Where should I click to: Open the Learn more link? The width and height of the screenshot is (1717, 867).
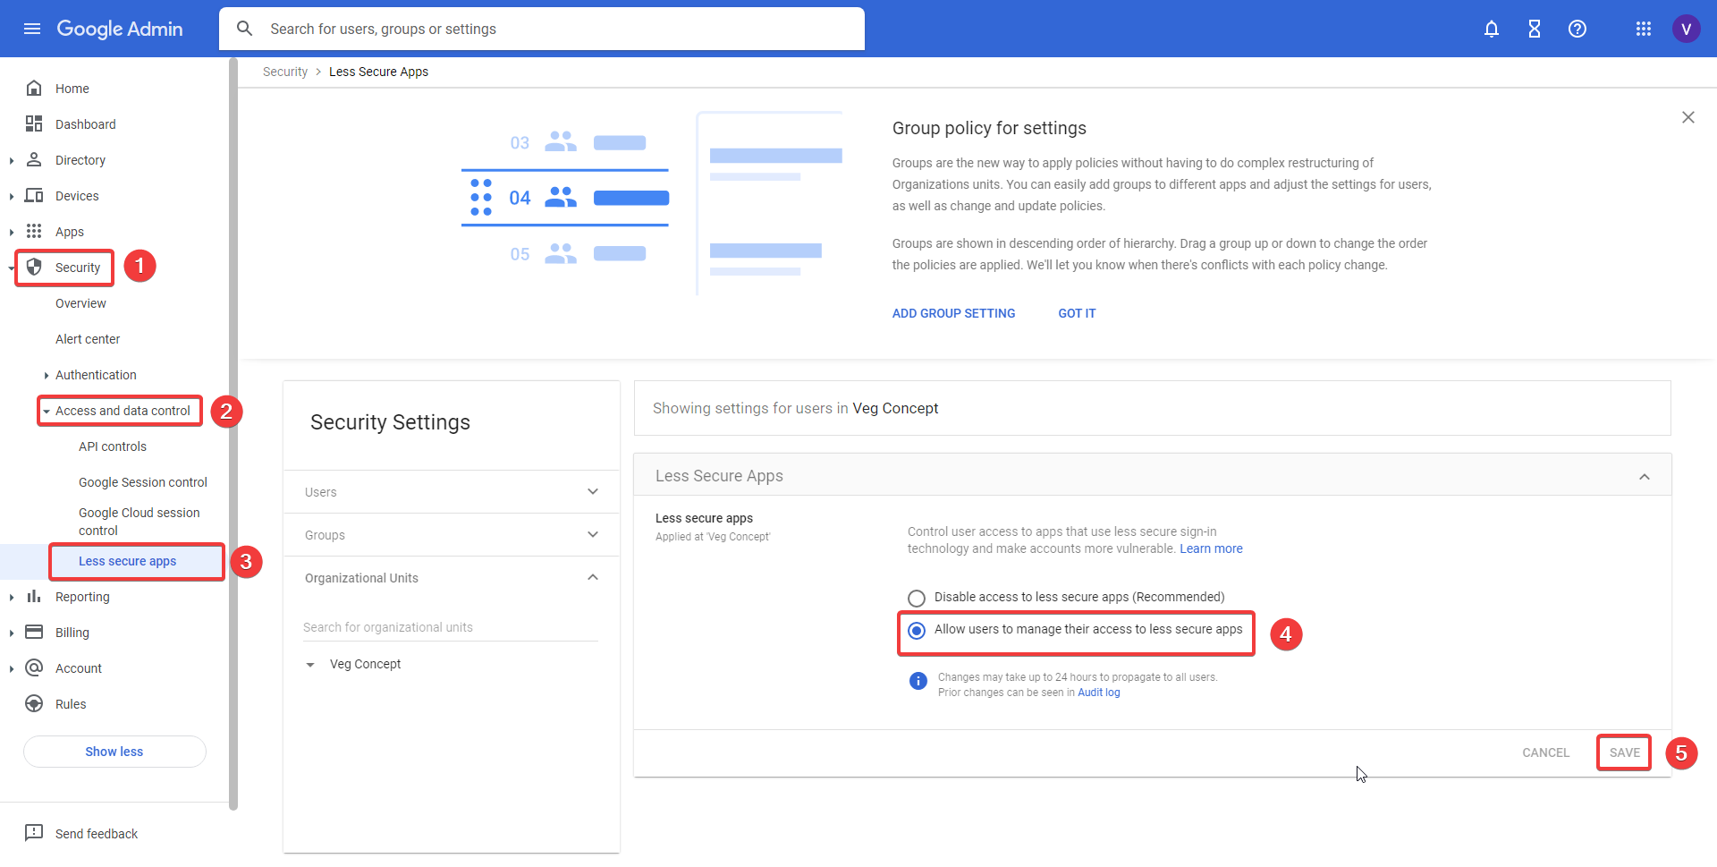click(x=1211, y=548)
